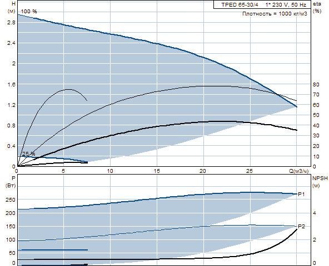Click the 20 value on eta axis
Viewport: 329px width, 266px height.
pos(316,146)
